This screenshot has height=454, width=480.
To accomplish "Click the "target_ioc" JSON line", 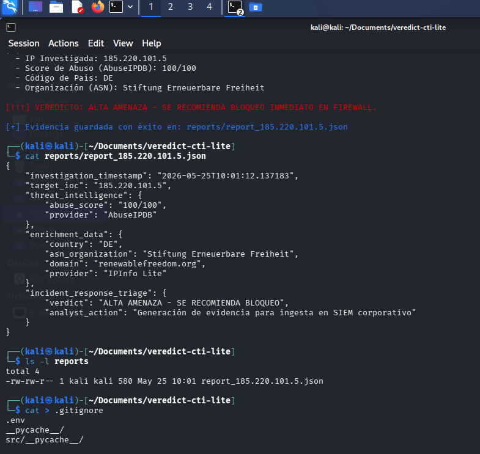I will tap(98, 185).
